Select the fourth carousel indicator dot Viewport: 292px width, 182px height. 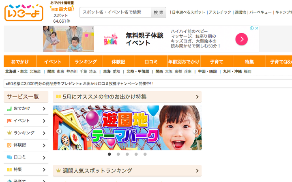(x=136, y=154)
